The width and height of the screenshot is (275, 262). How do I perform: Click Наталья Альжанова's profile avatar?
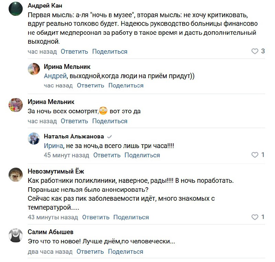pyautogui.click(x=34, y=138)
